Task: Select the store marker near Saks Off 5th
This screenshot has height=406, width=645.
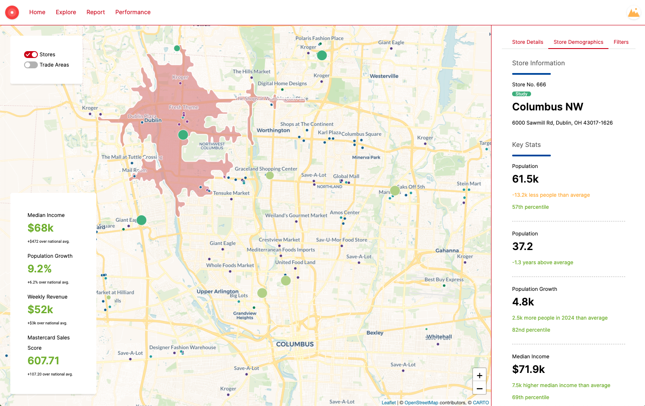Action: 395,190
